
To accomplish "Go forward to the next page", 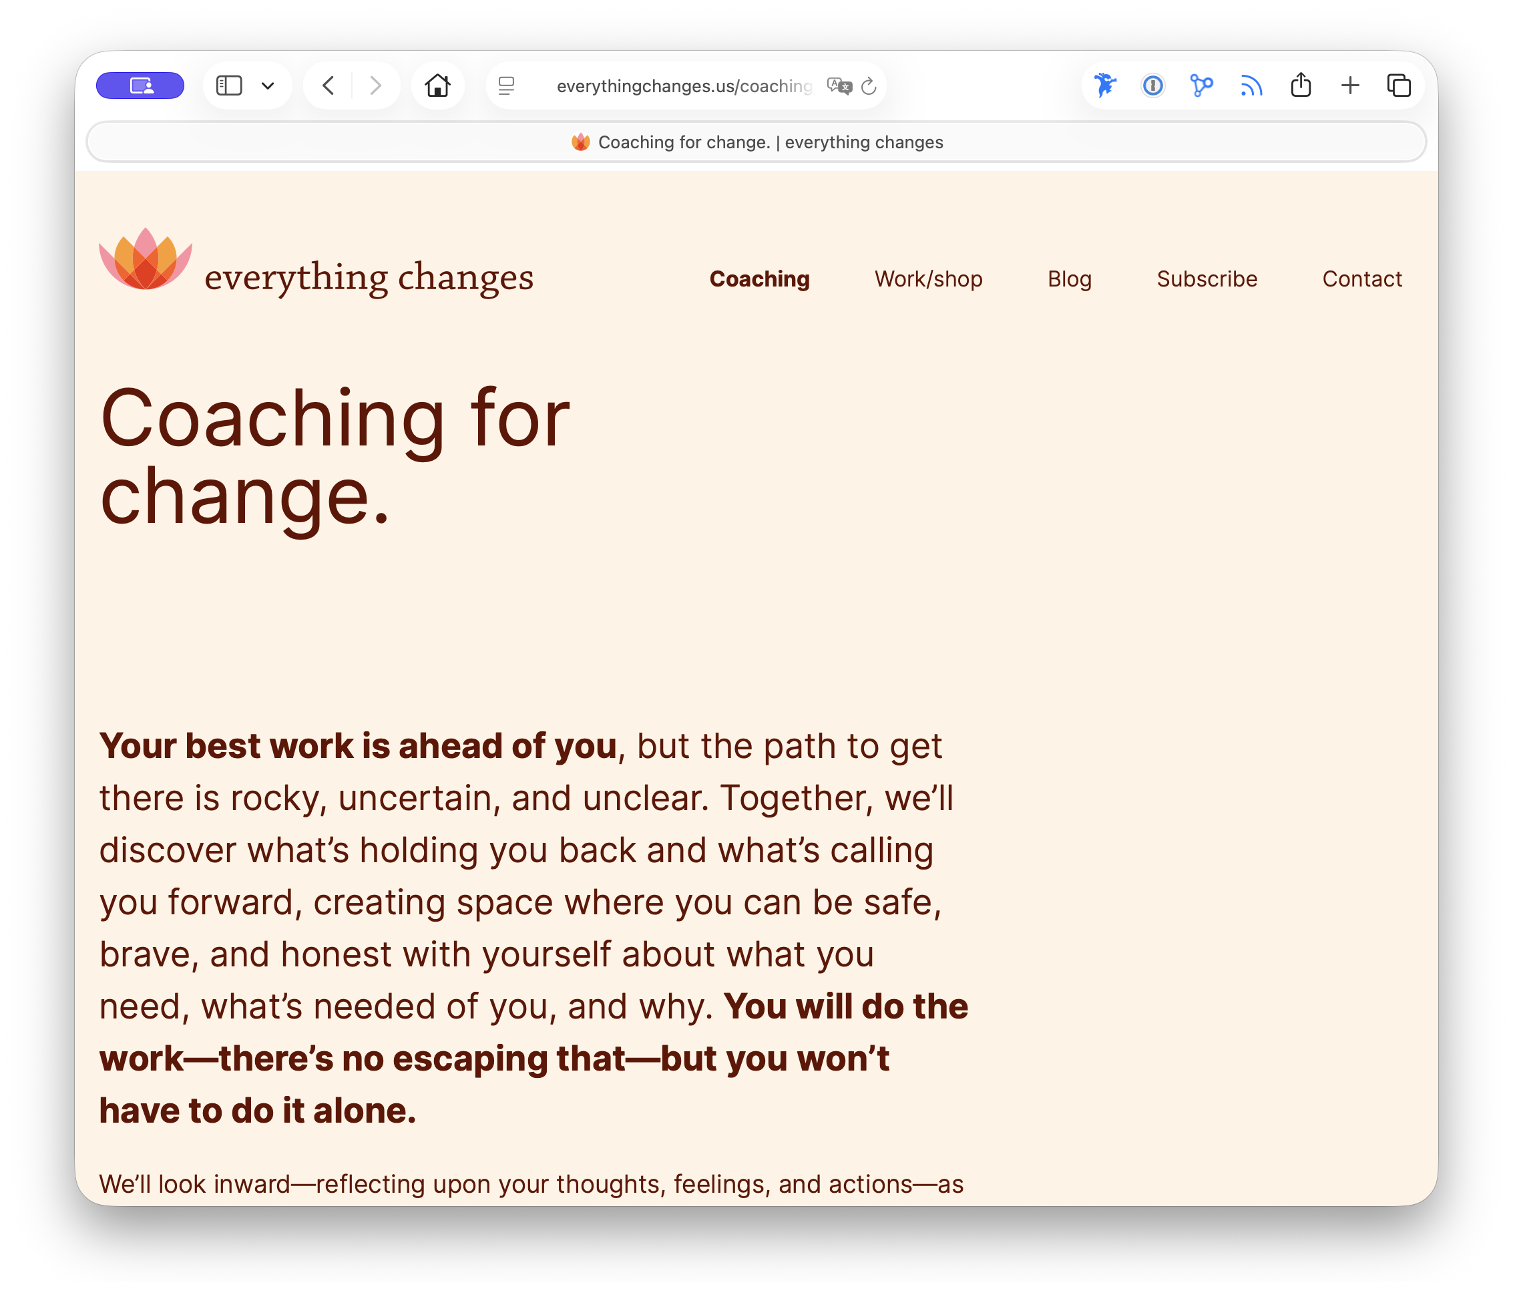I will click(375, 85).
